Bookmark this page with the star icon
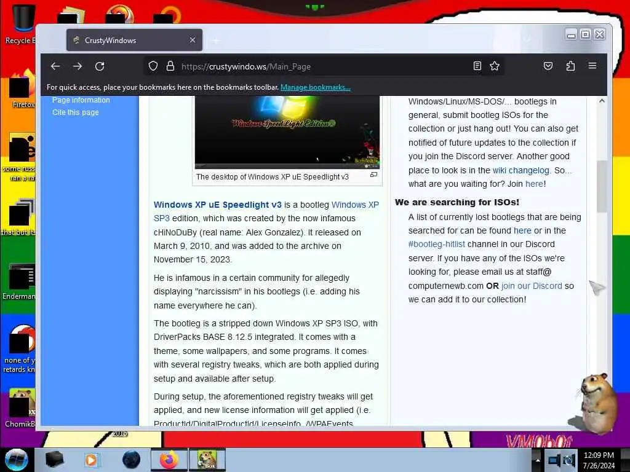 point(495,66)
